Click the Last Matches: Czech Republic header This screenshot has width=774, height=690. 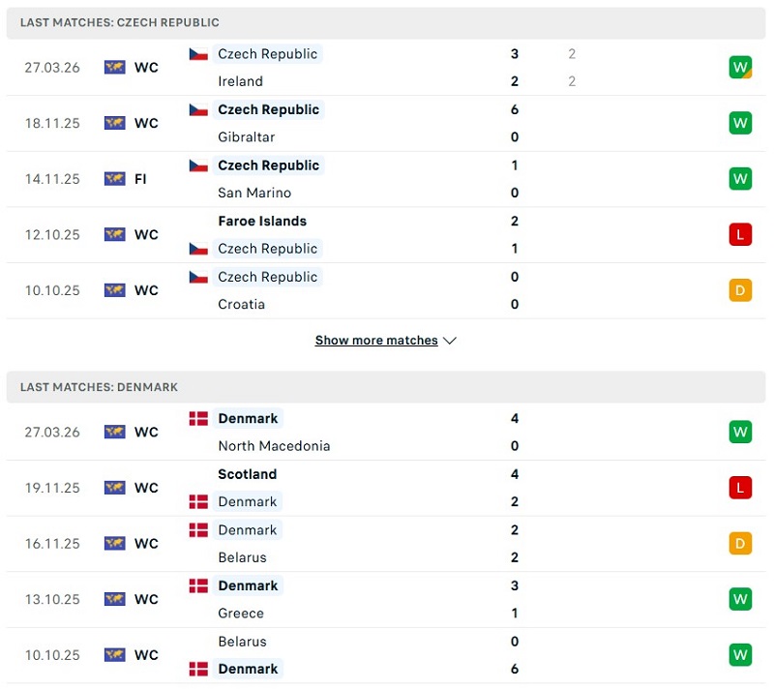coord(120,22)
